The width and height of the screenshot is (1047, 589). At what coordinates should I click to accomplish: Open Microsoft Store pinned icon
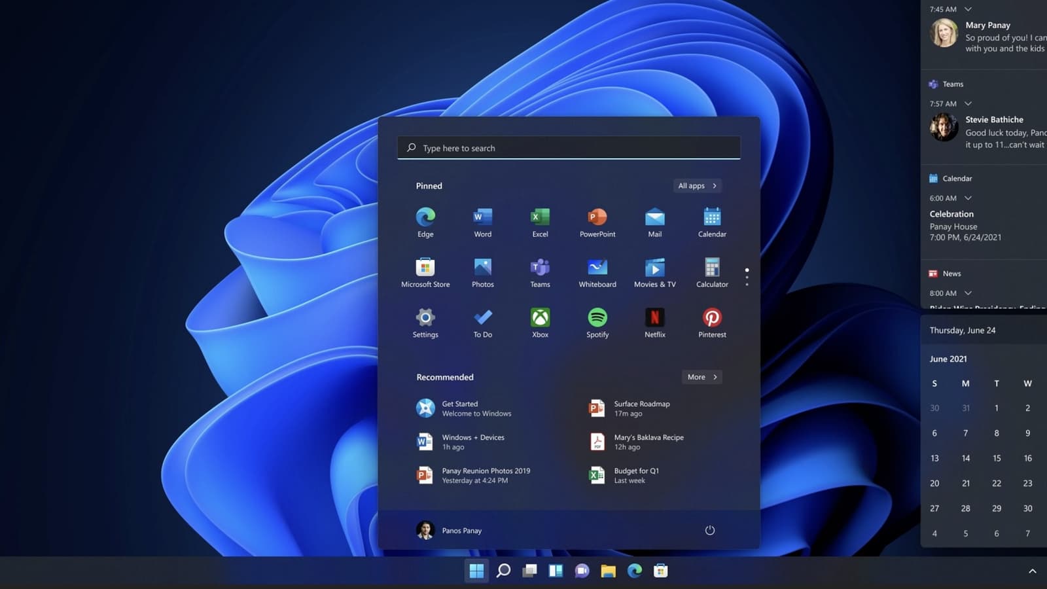pos(425,273)
